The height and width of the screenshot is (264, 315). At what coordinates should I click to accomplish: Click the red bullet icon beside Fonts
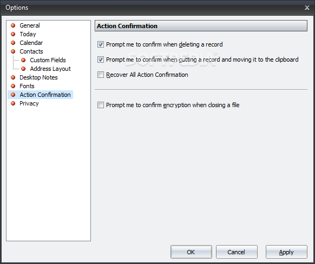[x=13, y=86]
